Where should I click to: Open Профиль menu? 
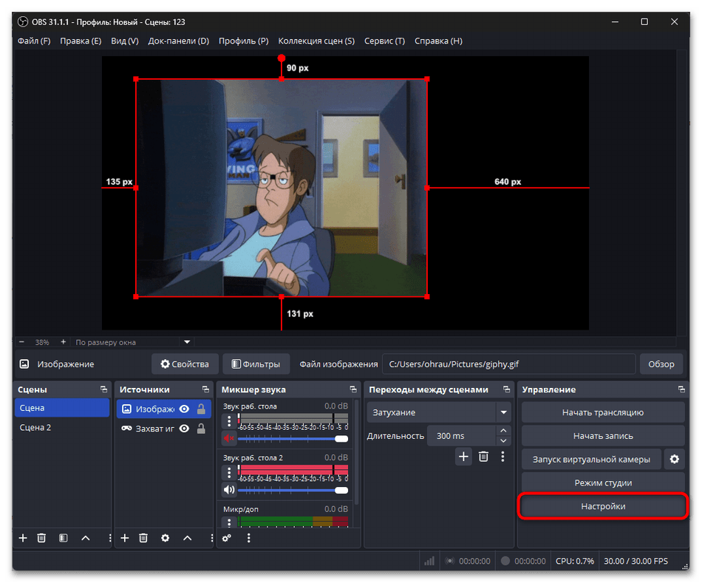pyautogui.click(x=244, y=41)
